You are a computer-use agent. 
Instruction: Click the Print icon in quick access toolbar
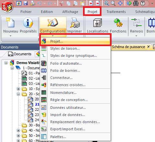tap(32, 3)
